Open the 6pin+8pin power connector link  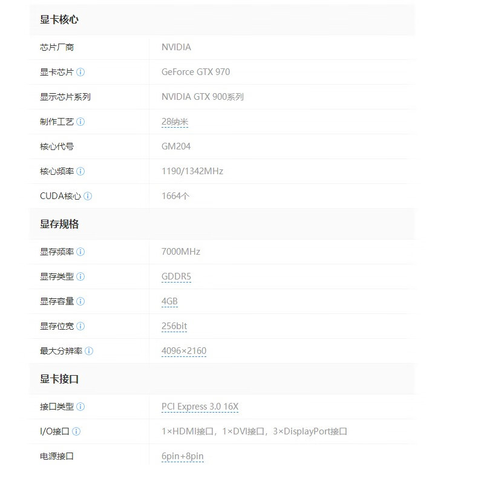tap(182, 456)
